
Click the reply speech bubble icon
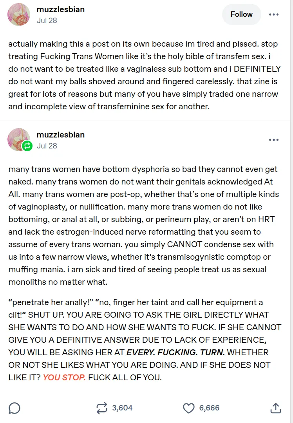coord(14,408)
